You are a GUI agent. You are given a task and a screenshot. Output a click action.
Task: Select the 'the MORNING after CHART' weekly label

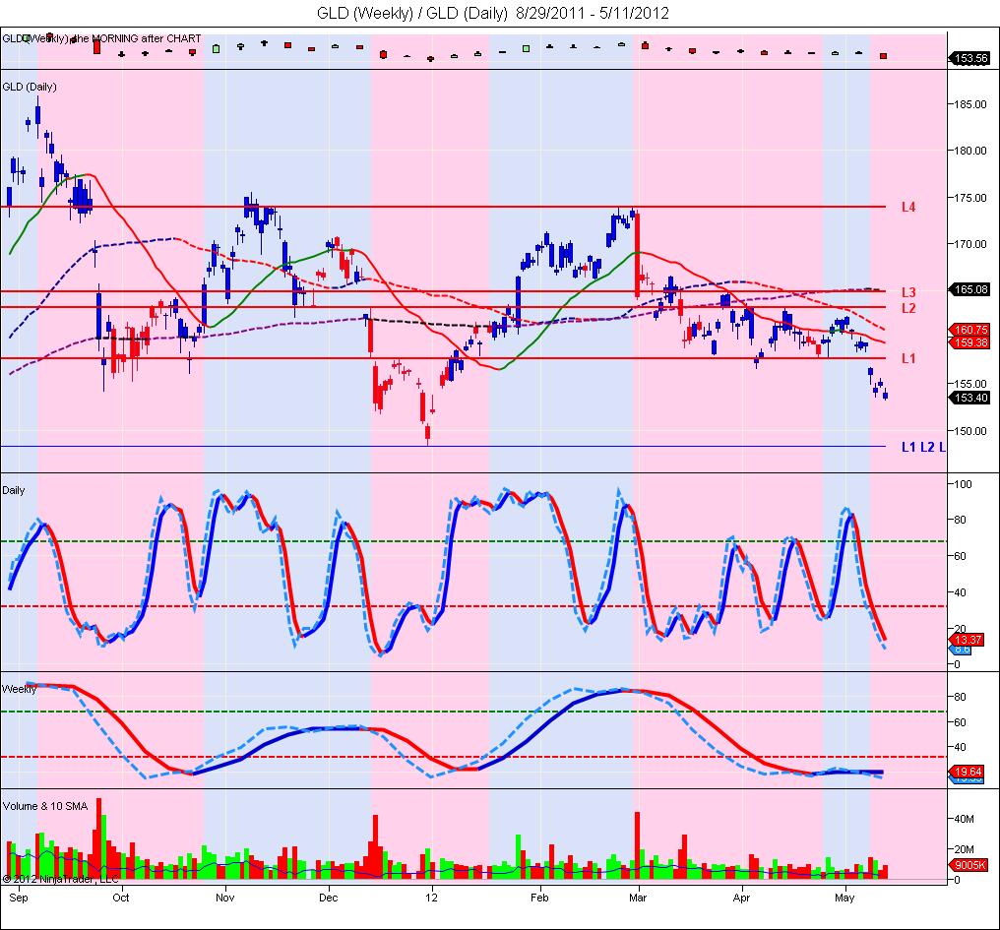(x=135, y=38)
